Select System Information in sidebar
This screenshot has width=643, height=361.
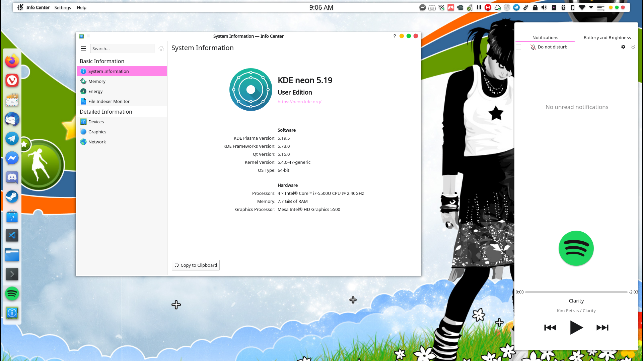point(122,71)
